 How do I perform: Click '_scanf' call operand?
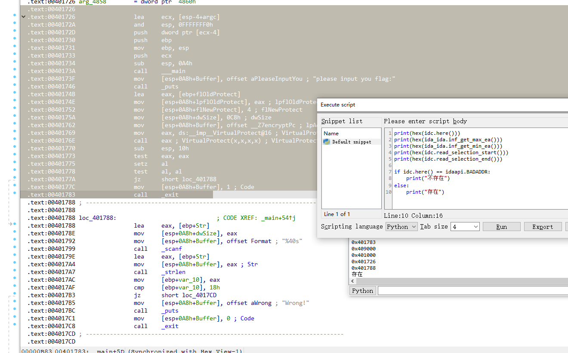(172, 249)
